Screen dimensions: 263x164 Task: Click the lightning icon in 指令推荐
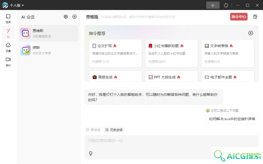coord(251,33)
